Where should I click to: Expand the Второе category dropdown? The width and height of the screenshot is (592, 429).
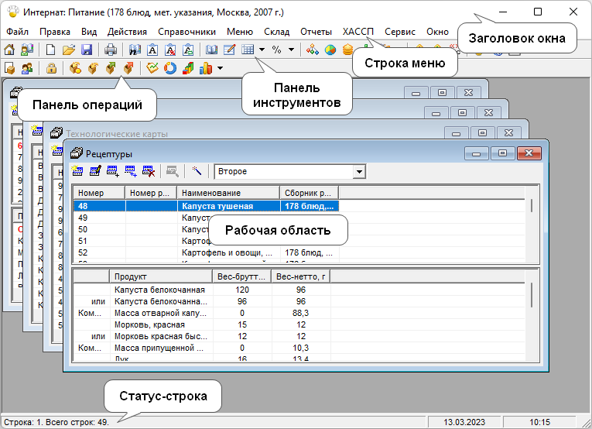[359, 171]
